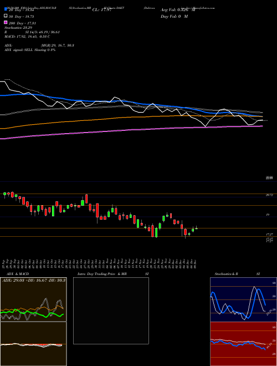Click the 'Intra Day Trading Price & MR' title

(x=102, y=274)
